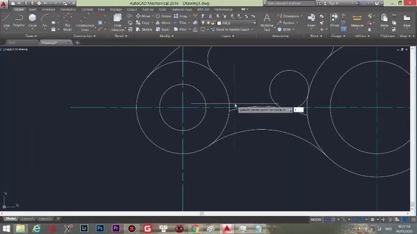417x234 pixels.
Task: Expand the Detail panel
Action: point(121,36)
